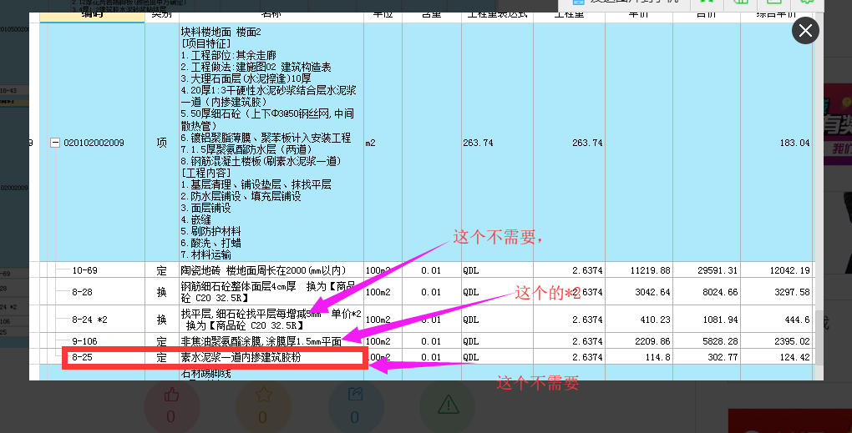
Task: Select quota code 8-28
Action: (83, 292)
